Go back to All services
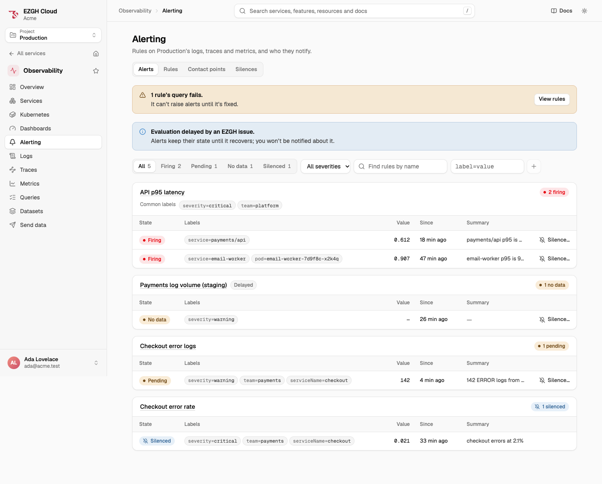Viewport: 602px width, 484px height. pyautogui.click(x=27, y=53)
